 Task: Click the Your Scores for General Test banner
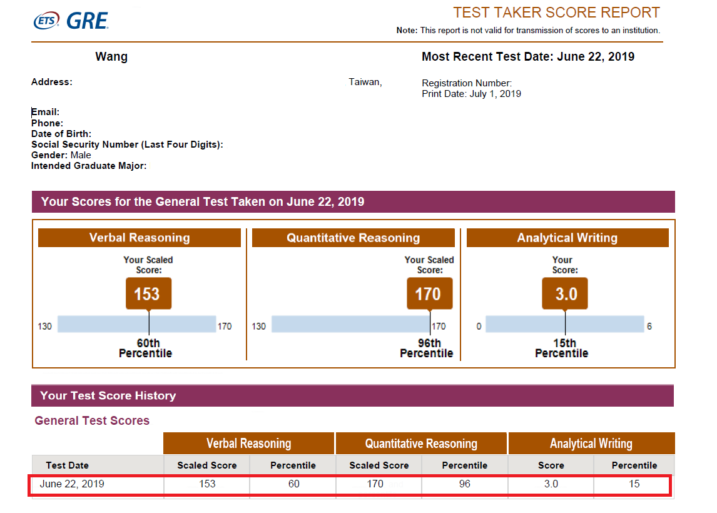pos(353,201)
